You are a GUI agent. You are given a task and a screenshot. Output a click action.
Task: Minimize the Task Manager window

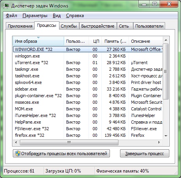coord(144,4)
